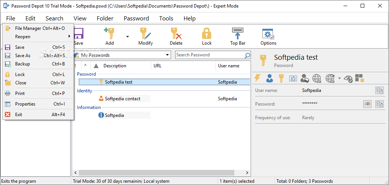Expand the arrow next to the globe refresh icon
Image resolution: width=389 pixels, height=185 pixels.
pyautogui.click(x=339, y=79)
